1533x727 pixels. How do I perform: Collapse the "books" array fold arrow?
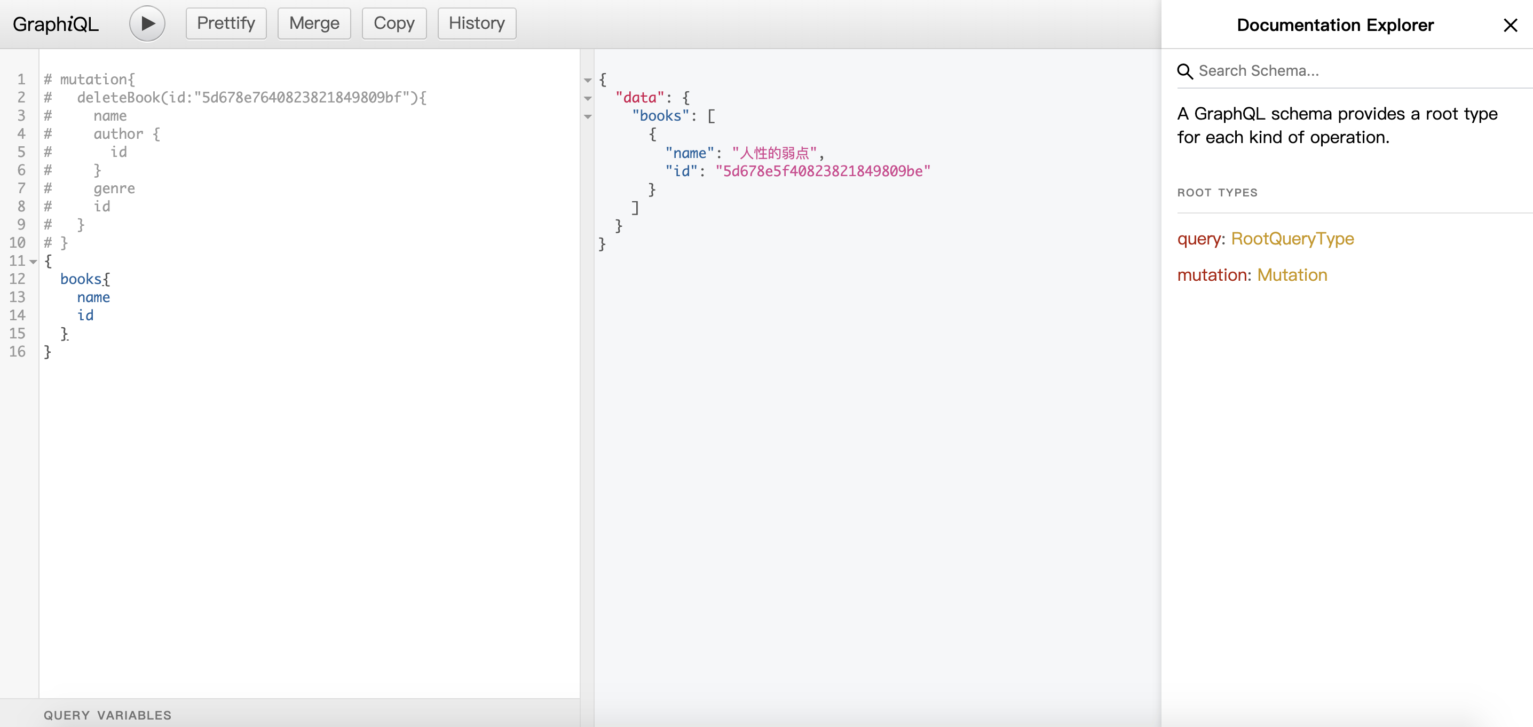point(587,116)
